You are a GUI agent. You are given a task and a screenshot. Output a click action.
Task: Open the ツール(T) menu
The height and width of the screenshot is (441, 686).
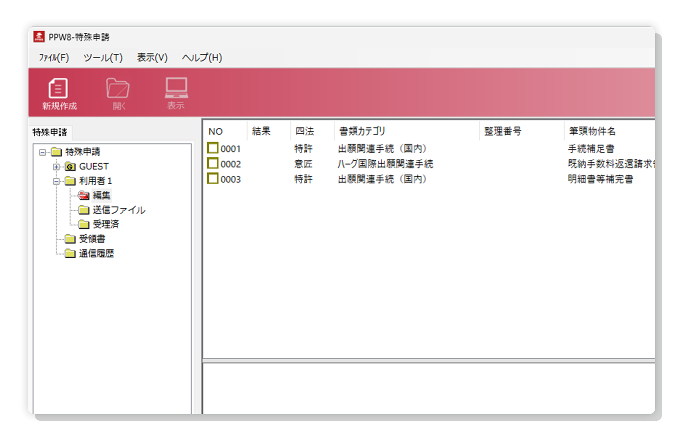click(x=103, y=58)
